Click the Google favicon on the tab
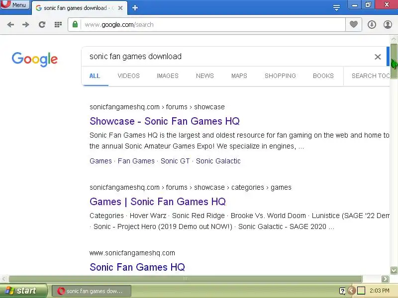 (39, 8)
